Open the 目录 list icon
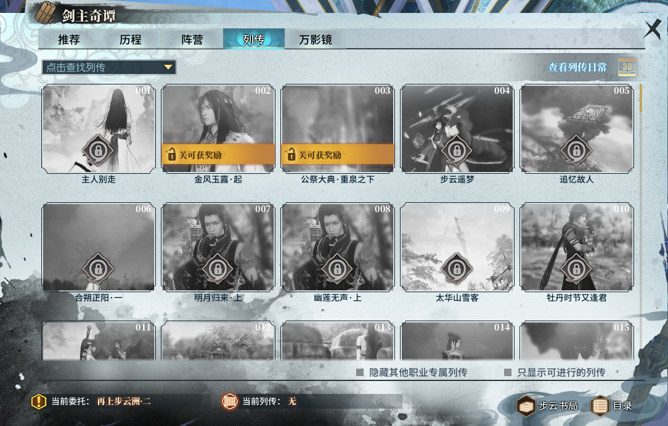 pyautogui.click(x=600, y=406)
